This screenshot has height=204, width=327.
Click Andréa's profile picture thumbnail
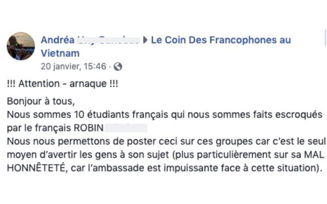pos(21,46)
